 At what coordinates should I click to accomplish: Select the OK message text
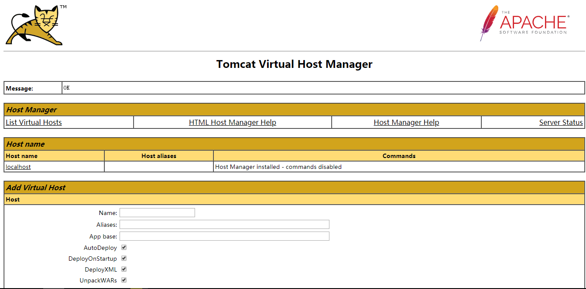66,88
